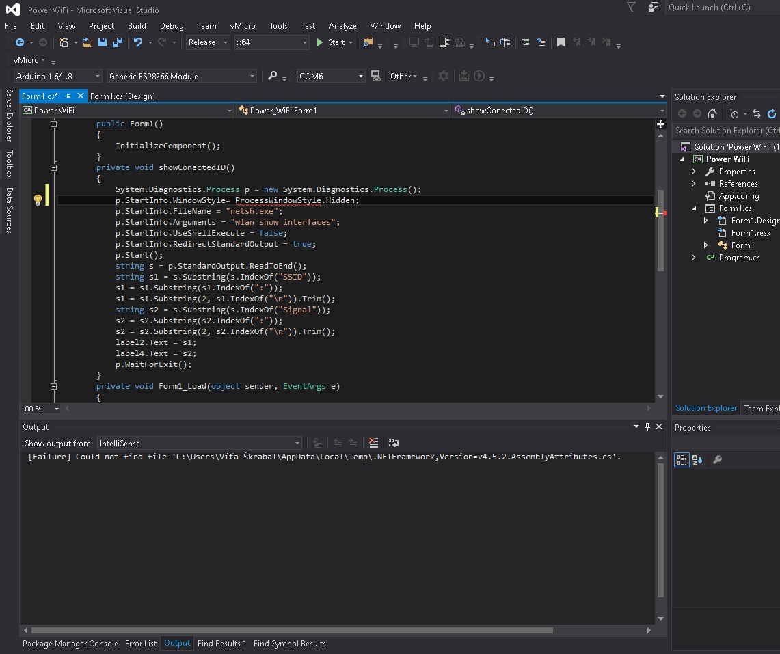Click Refresh icon in Solution Explorer
The width and height of the screenshot is (780, 654).
point(772,113)
